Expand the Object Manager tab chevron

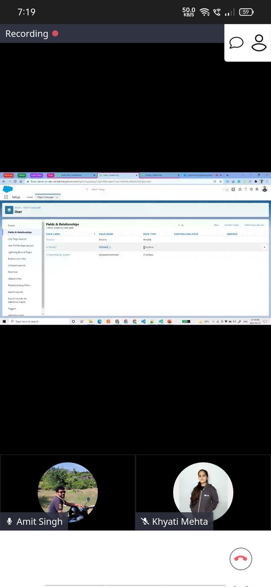[57, 197]
